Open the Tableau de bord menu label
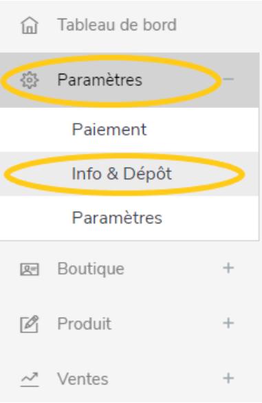Image resolution: width=262 pixels, height=403 pixels. (117, 25)
